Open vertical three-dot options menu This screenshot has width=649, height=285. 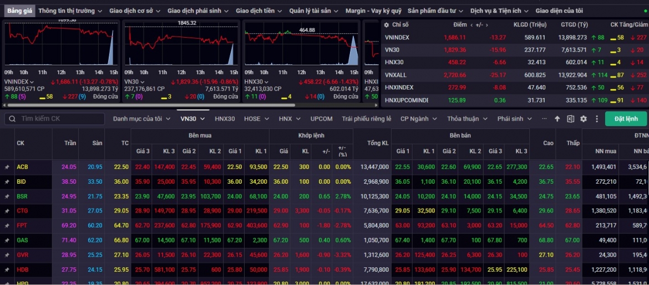597,119
